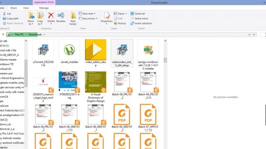Click the red Delete X icon

(x=51, y=15)
